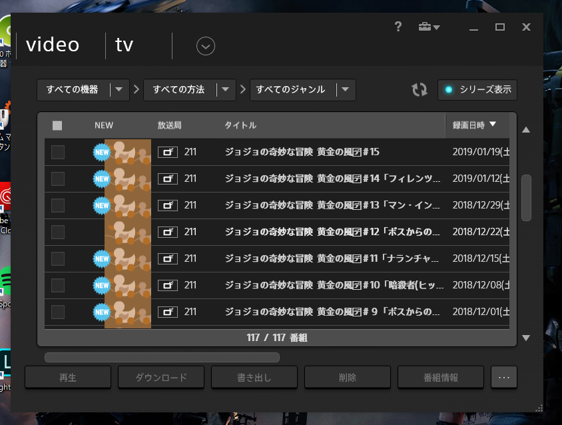Click the 書き出し export button
The image size is (562, 425).
pyautogui.click(x=254, y=377)
